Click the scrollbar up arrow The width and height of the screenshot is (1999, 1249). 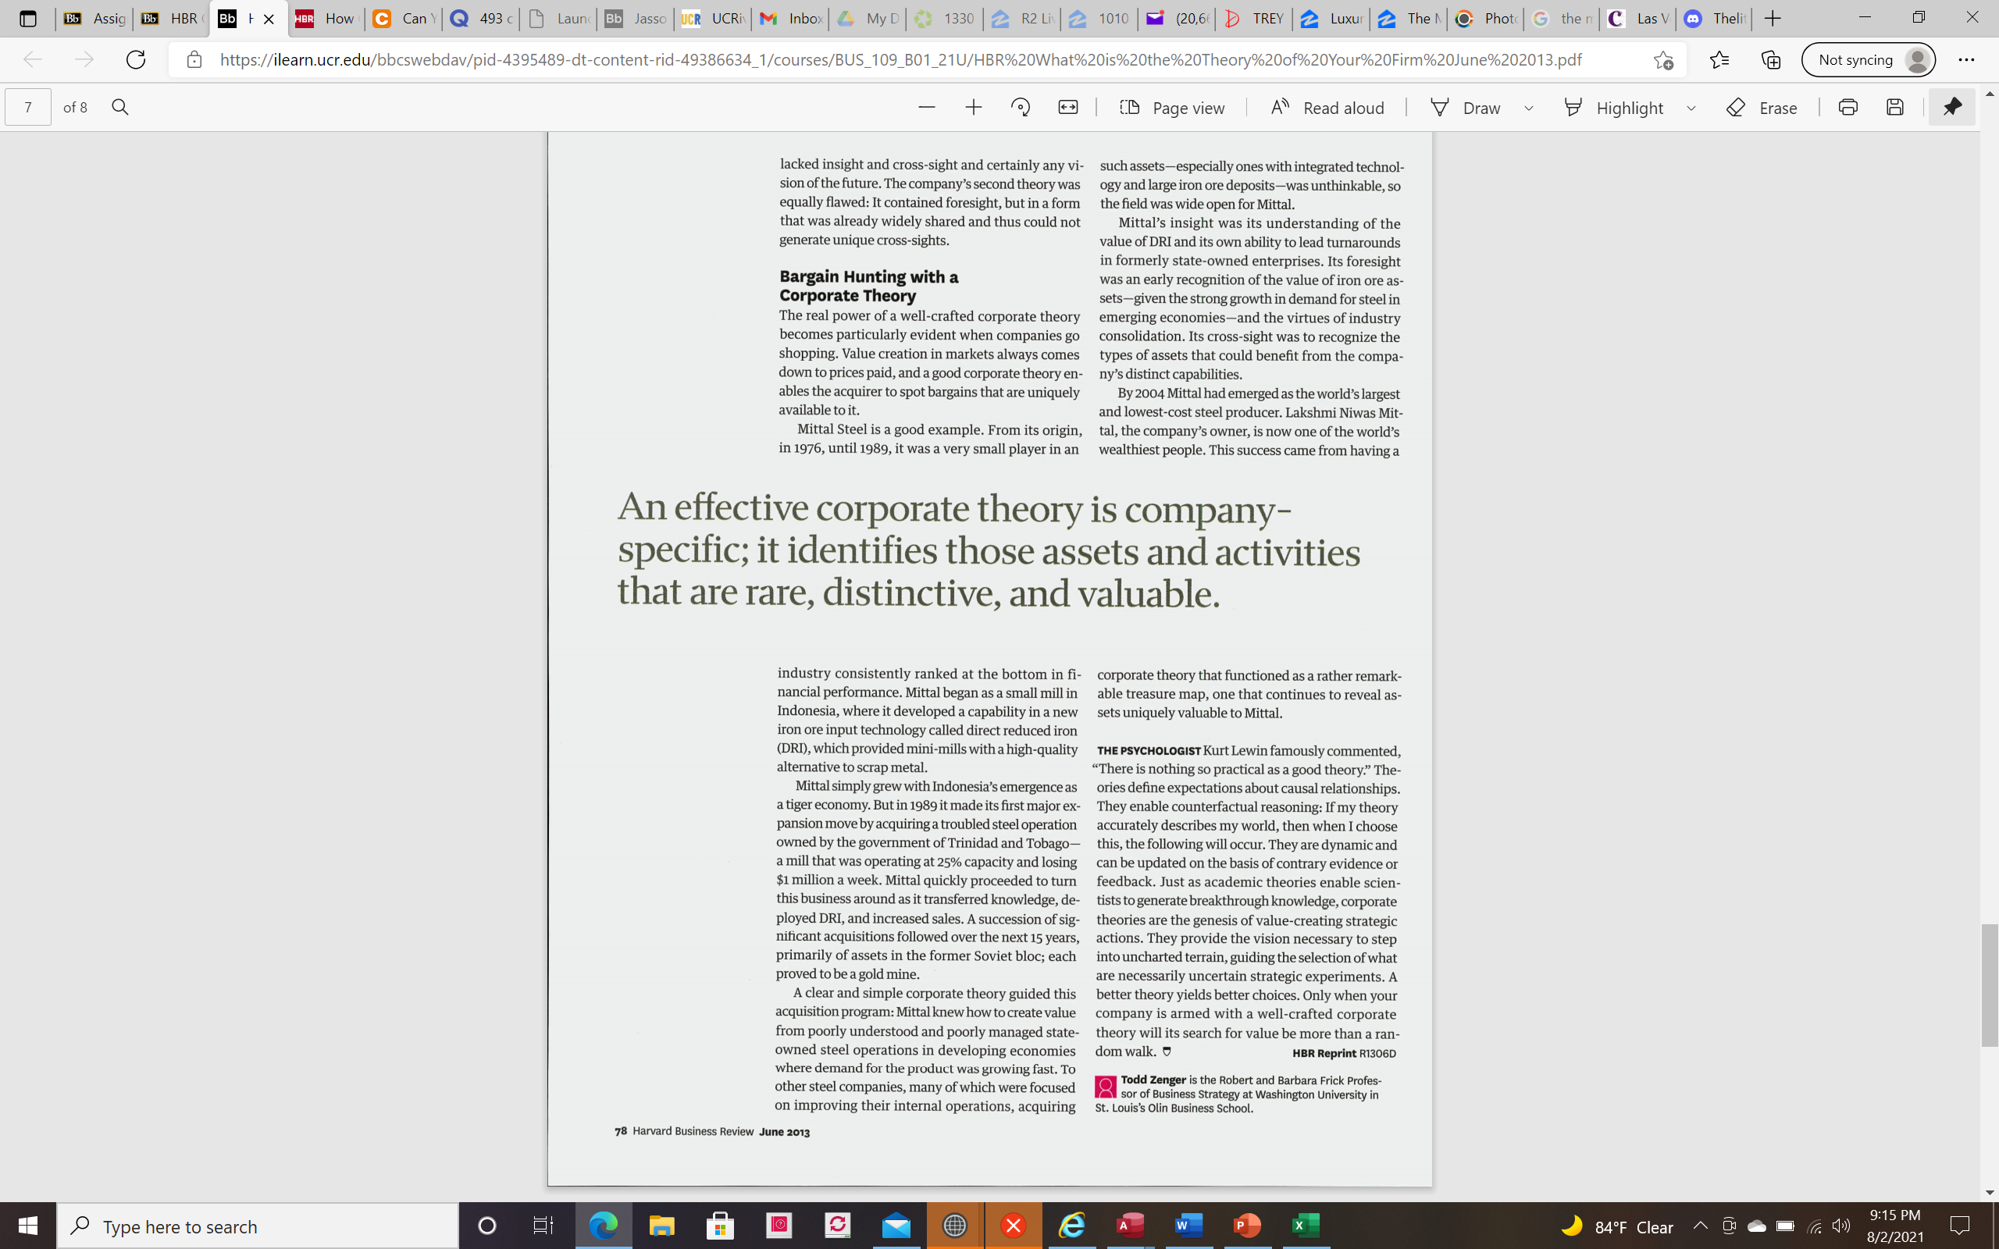tap(1989, 94)
